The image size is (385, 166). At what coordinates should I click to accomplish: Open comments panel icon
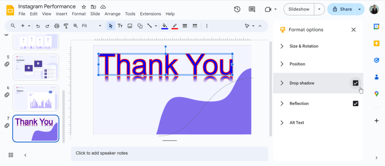[252, 9]
